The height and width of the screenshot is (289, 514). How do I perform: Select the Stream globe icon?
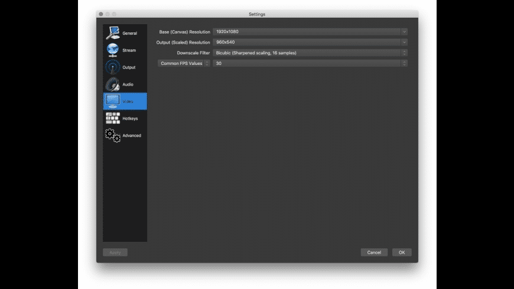[x=113, y=50]
